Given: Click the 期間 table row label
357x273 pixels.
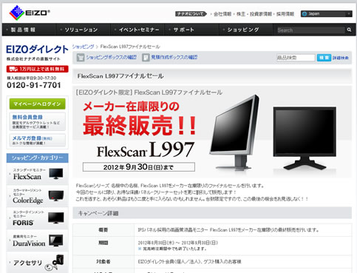Looking at the screenshot, I should [103, 243].
